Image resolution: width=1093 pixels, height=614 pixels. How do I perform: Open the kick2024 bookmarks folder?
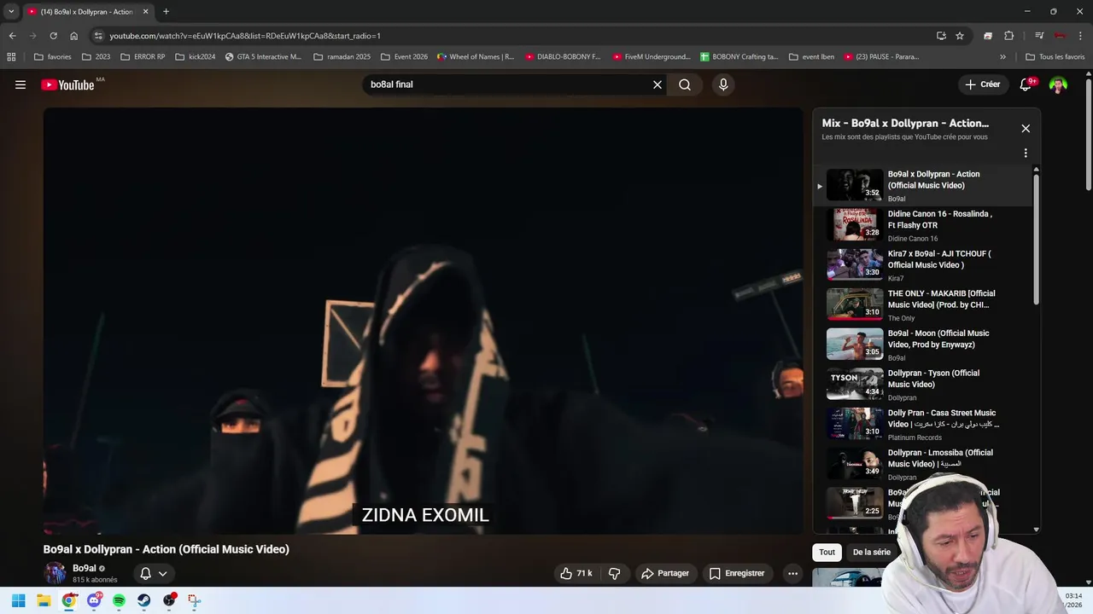coord(195,57)
